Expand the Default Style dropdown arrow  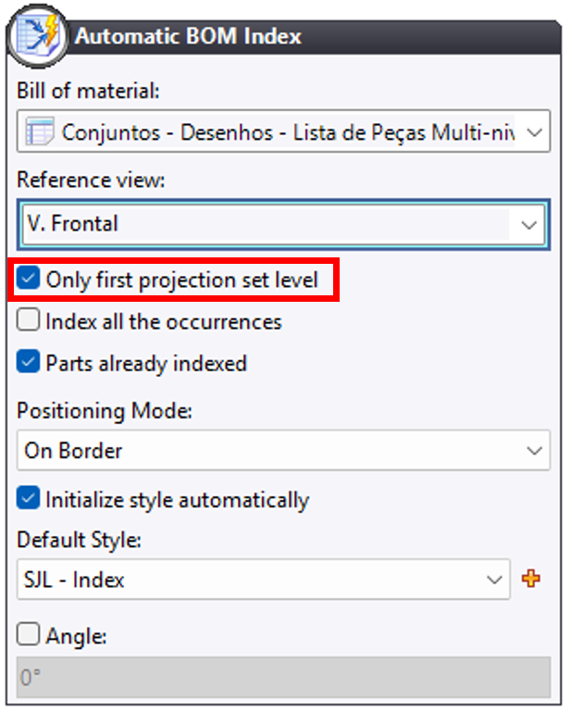494,580
